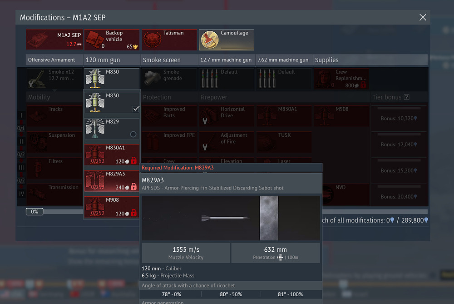Close the Modifications window

423,17
